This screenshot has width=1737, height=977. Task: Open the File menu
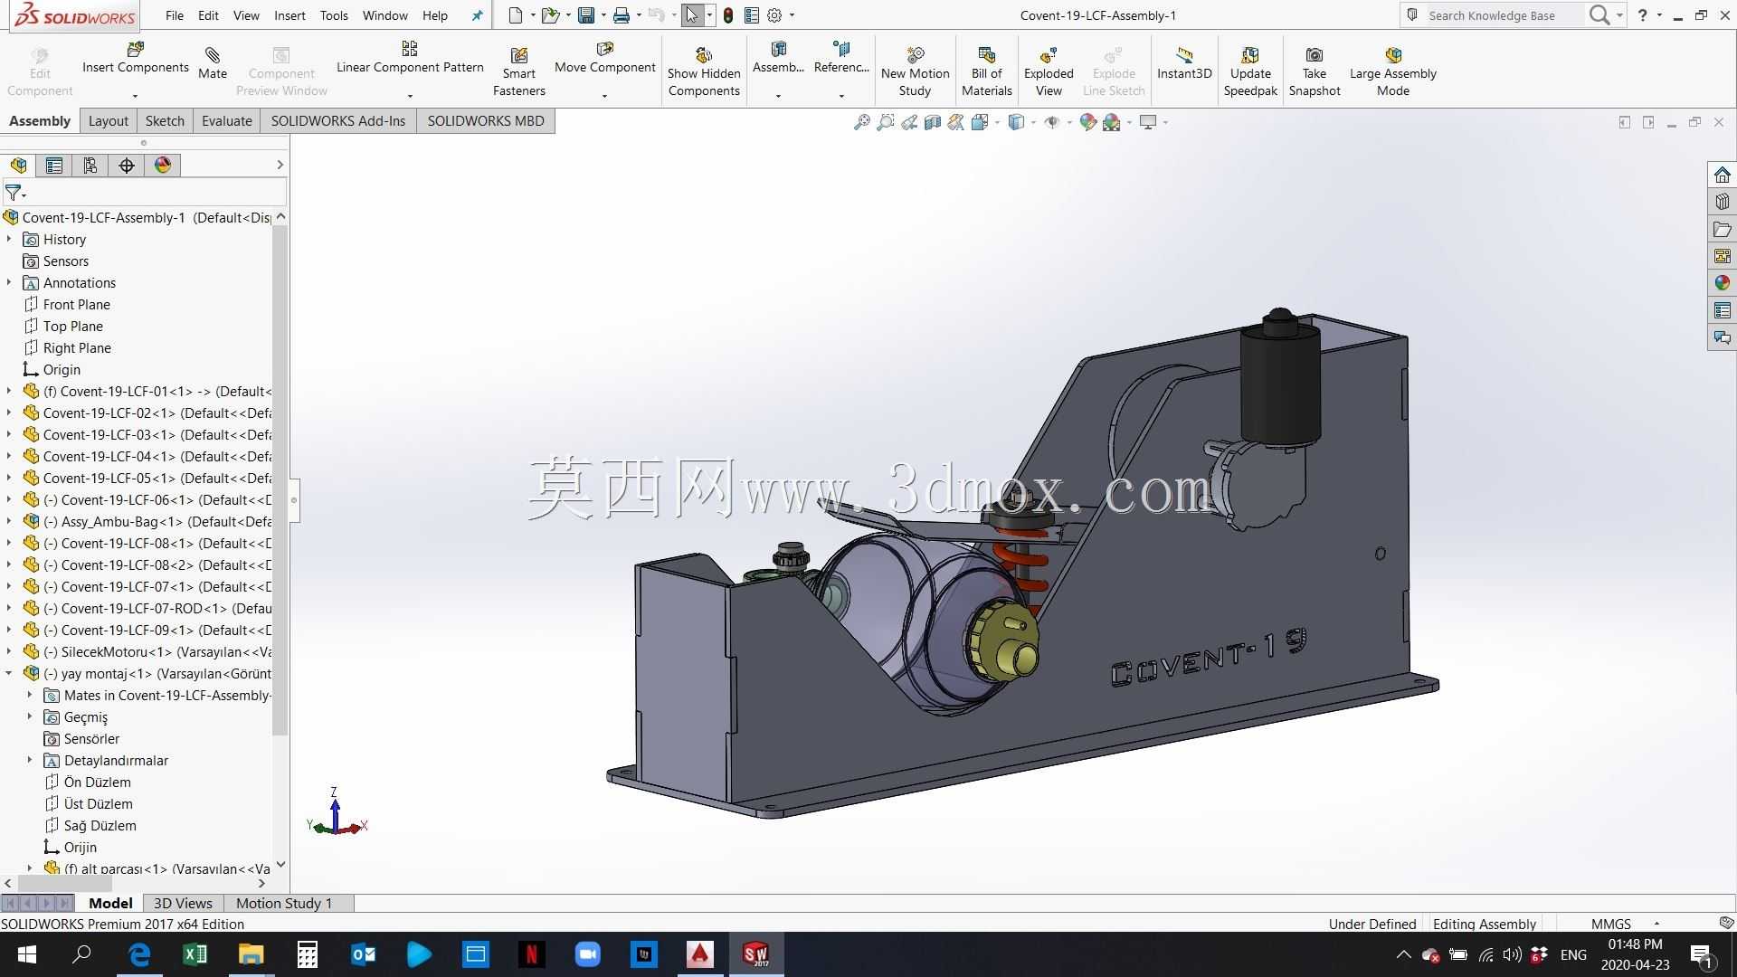pos(175,15)
